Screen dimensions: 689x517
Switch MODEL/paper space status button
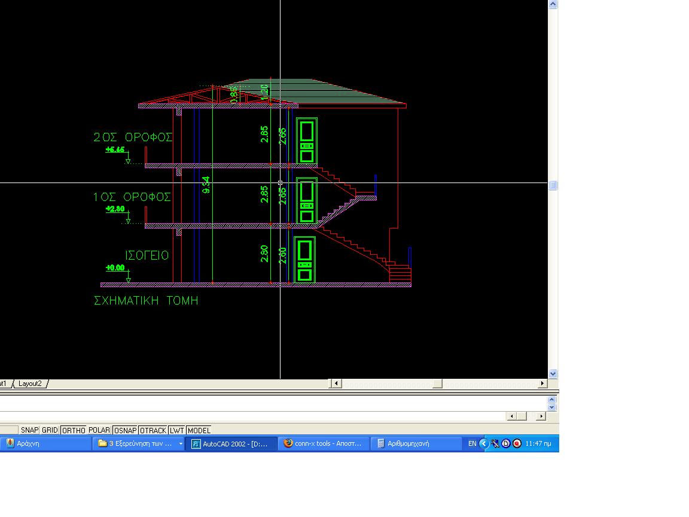199,430
